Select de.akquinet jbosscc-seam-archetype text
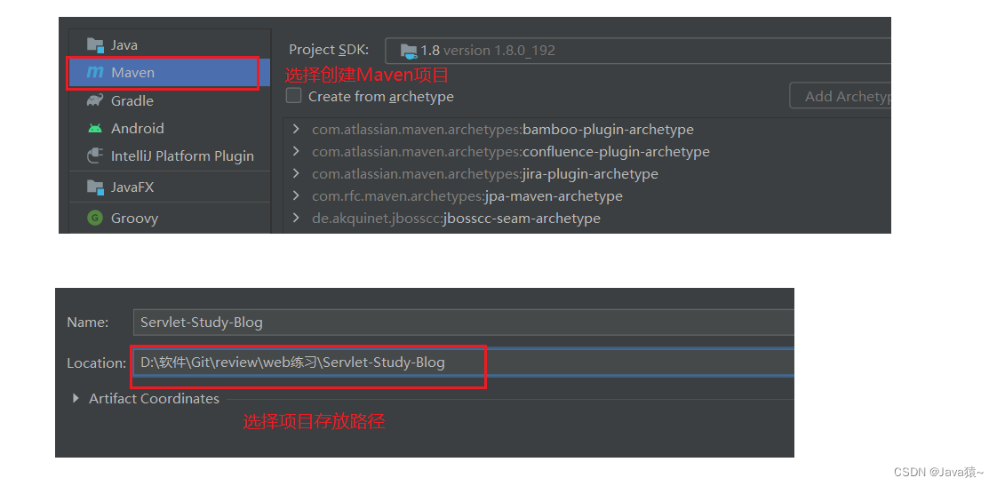Image resolution: width=997 pixels, height=486 pixels. 456,219
